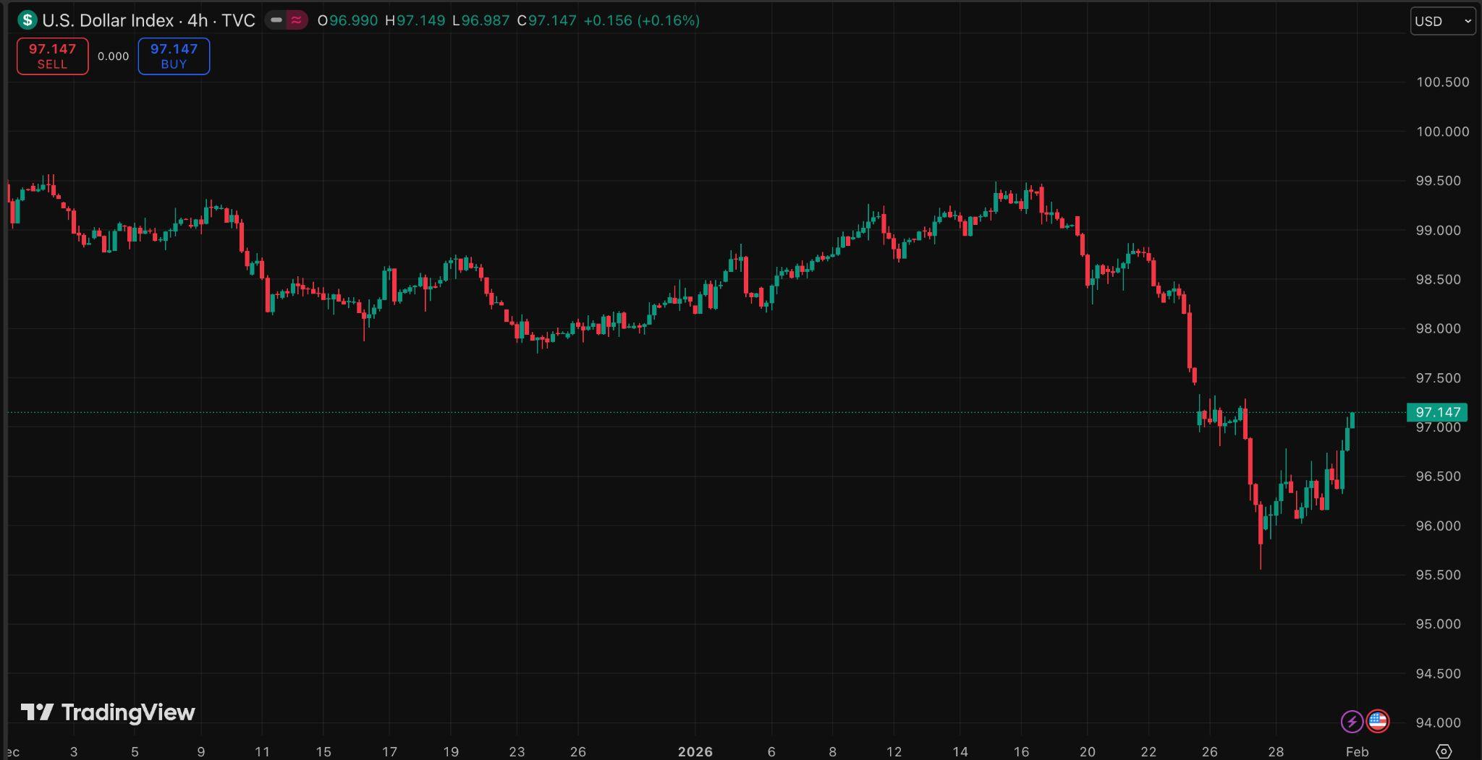Click the gray dash indicator in the pill
Screen dimensions: 1482x760
tap(276, 20)
